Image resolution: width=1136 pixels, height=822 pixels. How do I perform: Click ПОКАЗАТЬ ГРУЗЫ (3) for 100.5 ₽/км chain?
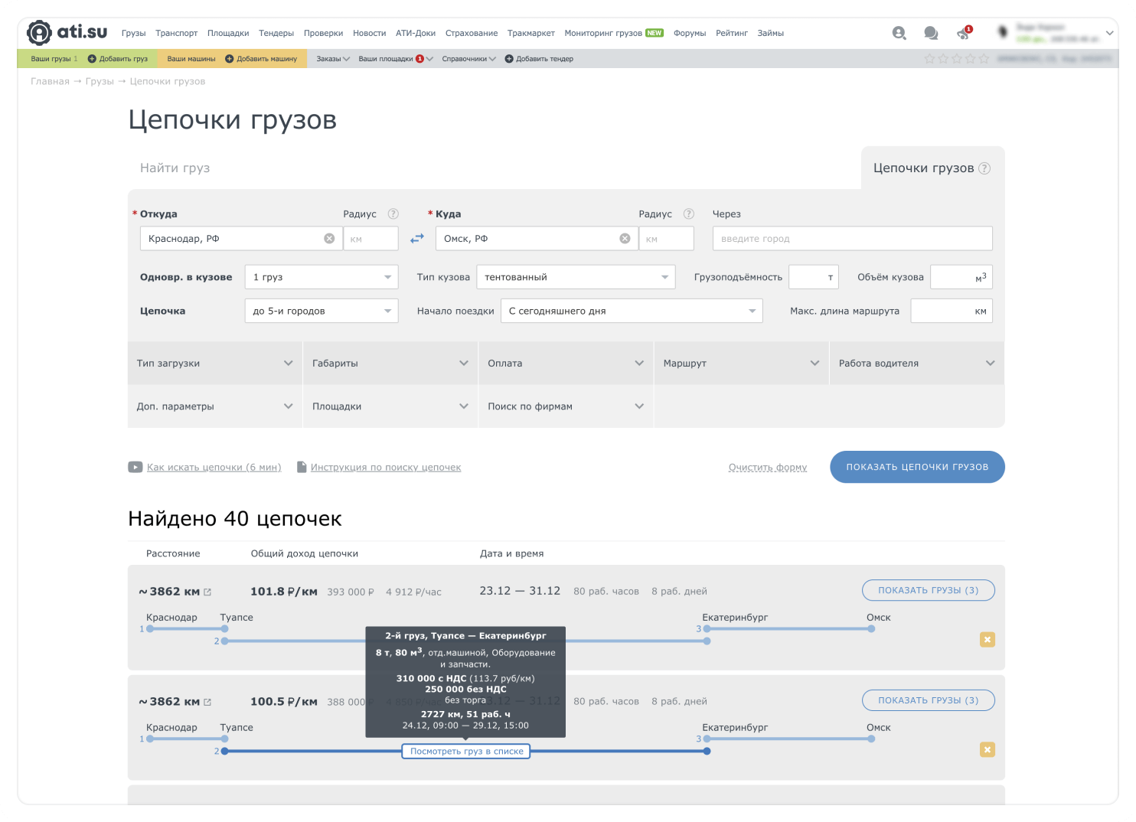tap(928, 700)
